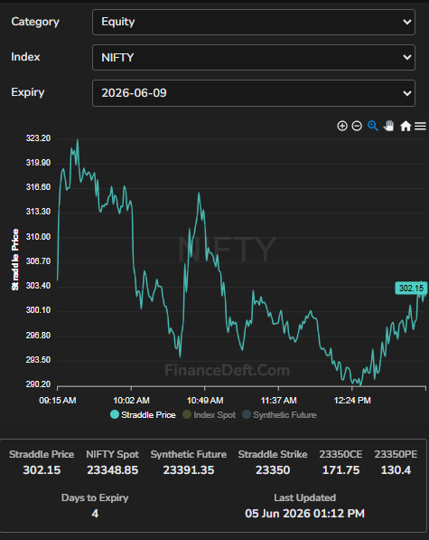Click the 23350PE value 130.4
Screen dimensions: 429x540
point(396,470)
